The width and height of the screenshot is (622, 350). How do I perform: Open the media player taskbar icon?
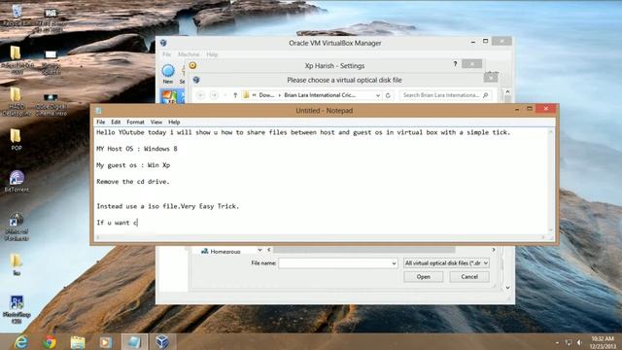(x=106, y=341)
